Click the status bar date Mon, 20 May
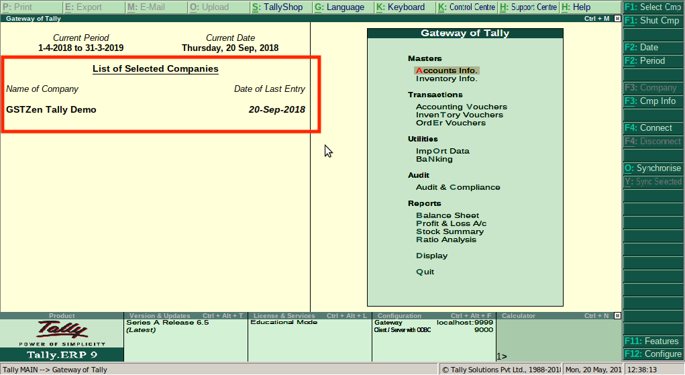 [x=593, y=370]
